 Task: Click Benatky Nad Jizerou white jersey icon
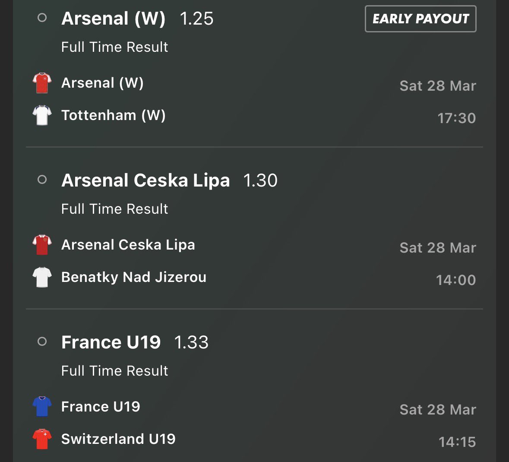point(42,277)
